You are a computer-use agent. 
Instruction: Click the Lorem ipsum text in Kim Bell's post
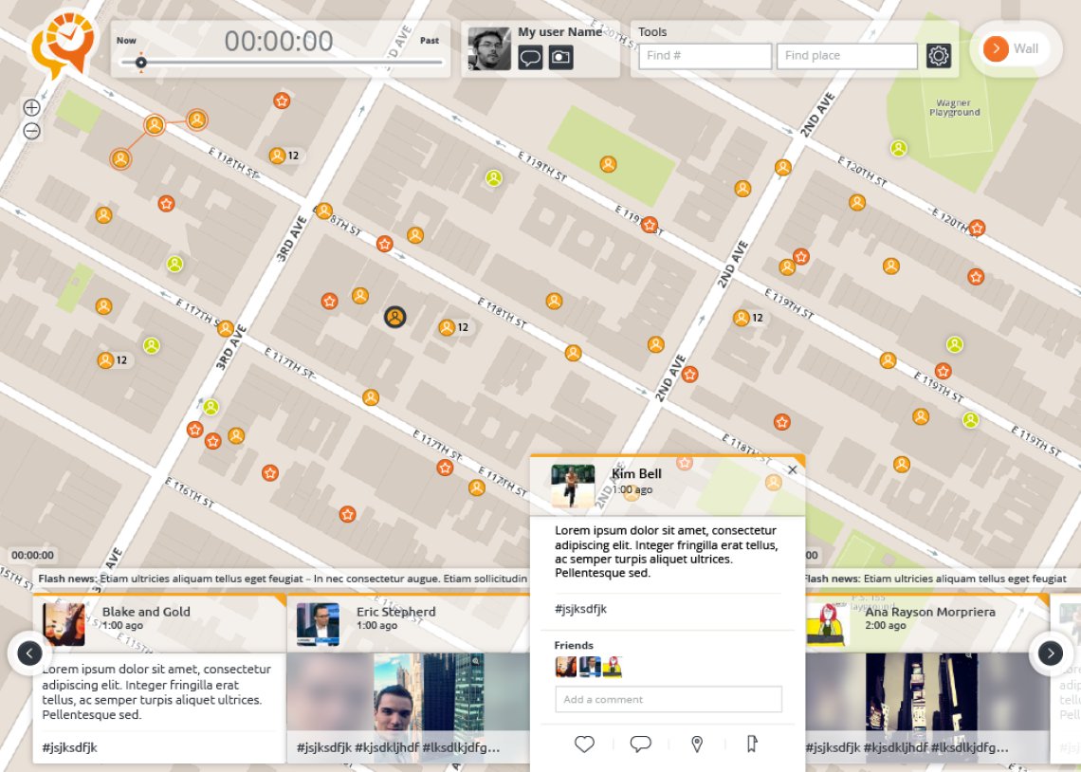[666, 551]
